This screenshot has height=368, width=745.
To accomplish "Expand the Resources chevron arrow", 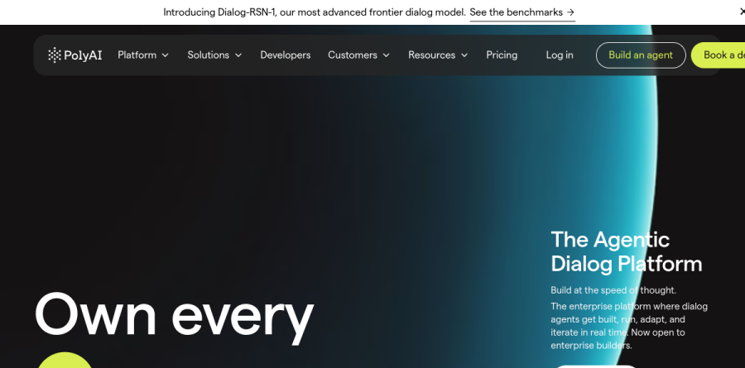I will (464, 55).
